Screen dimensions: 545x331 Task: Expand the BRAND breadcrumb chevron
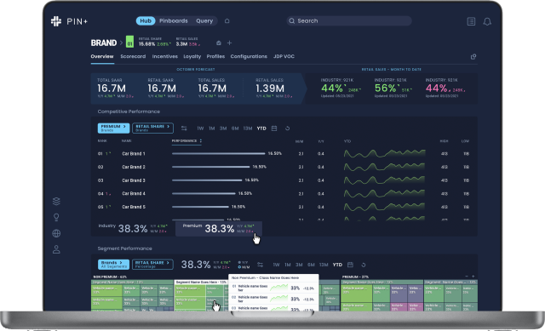(121, 43)
